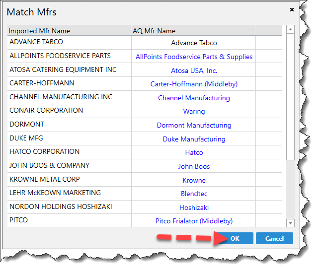Select the PITCO imported name
The width and height of the screenshot is (321, 273).
18,220
